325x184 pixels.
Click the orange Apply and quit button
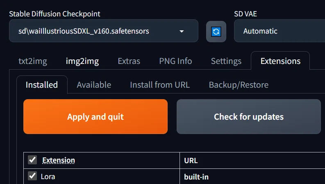(x=95, y=116)
